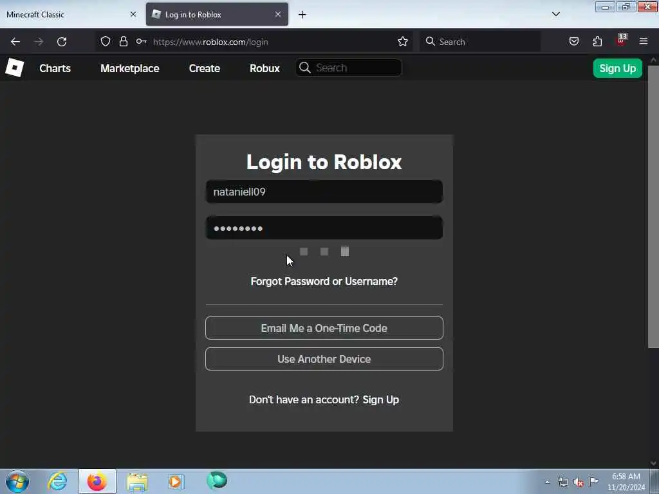The image size is (659, 494).
Task: Click the uBlock extension badge icon
Action: coord(621,40)
